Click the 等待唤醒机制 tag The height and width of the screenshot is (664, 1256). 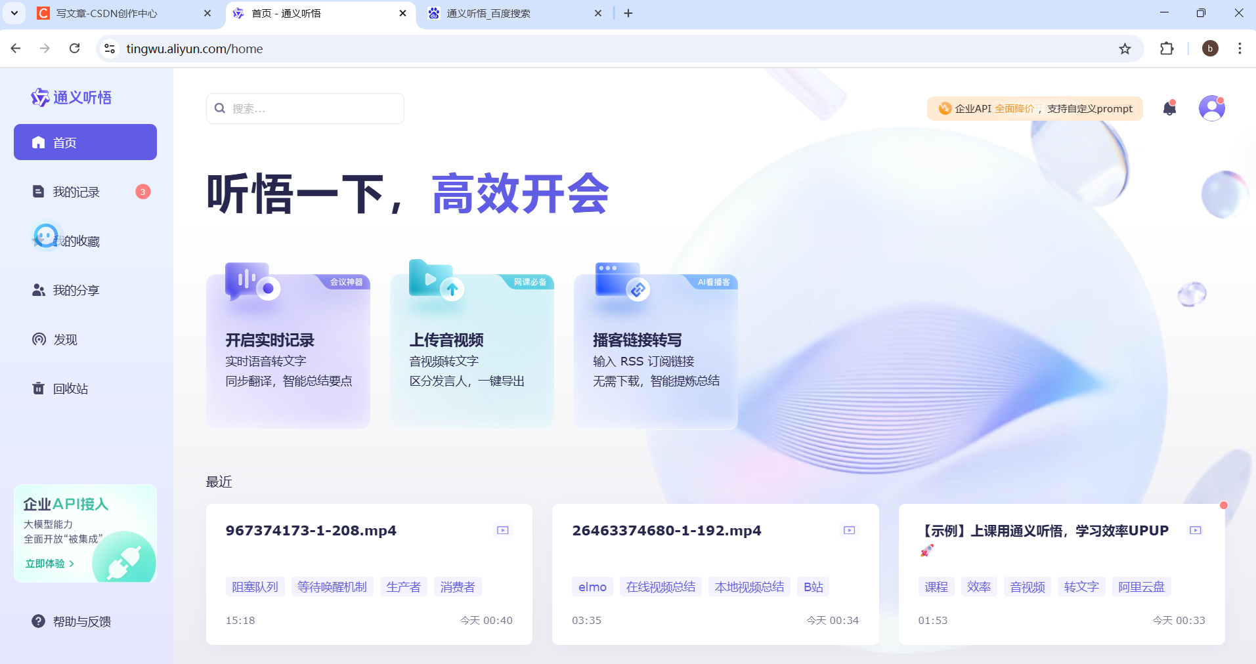point(332,587)
